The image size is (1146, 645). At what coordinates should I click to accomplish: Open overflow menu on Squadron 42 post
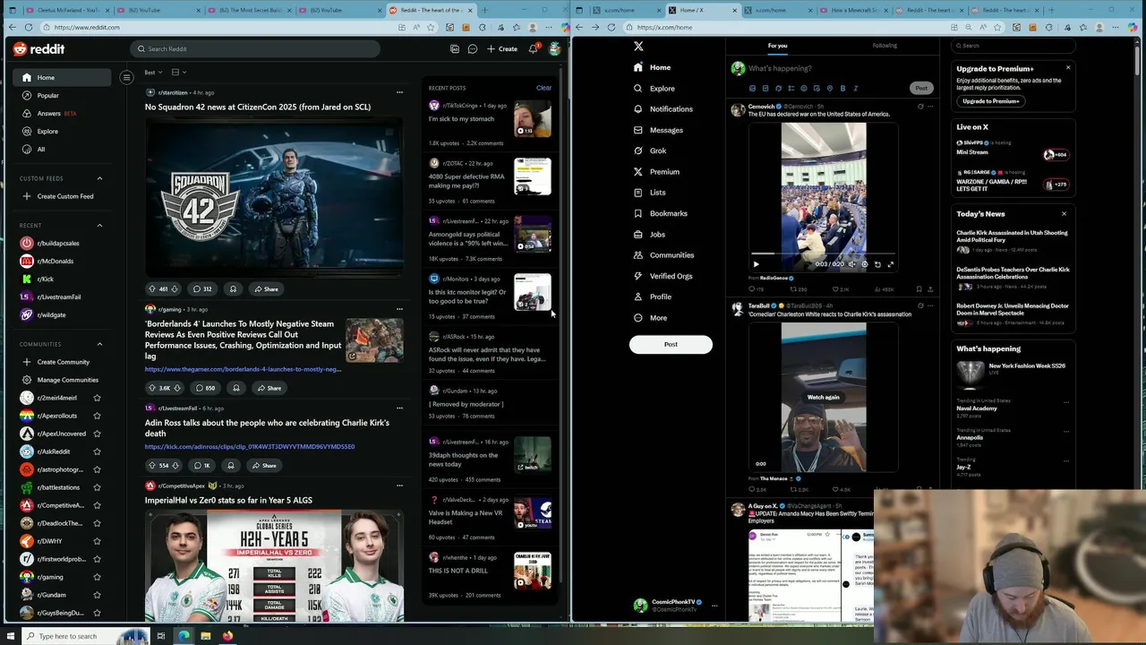coord(399,91)
